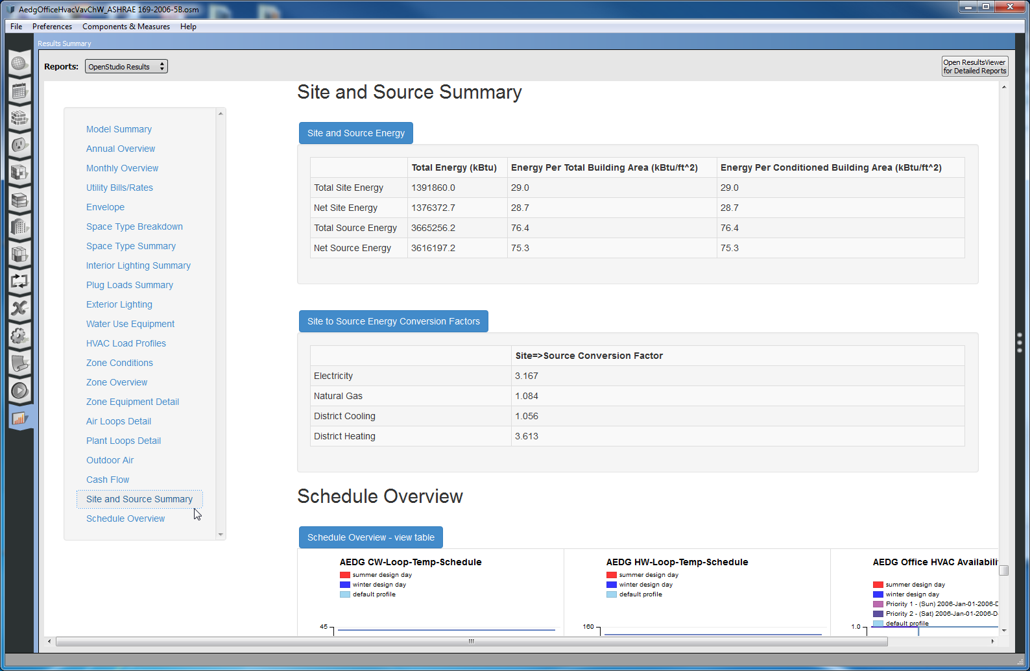1030x671 pixels.
Task: Open the Measures scroll icon tab
Action: pos(19,363)
